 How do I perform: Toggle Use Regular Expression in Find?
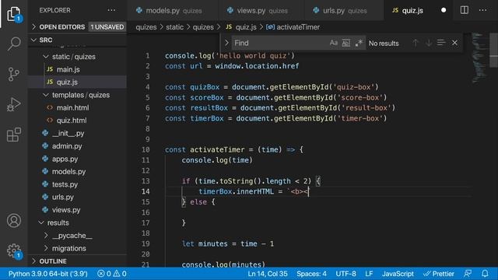359,43
